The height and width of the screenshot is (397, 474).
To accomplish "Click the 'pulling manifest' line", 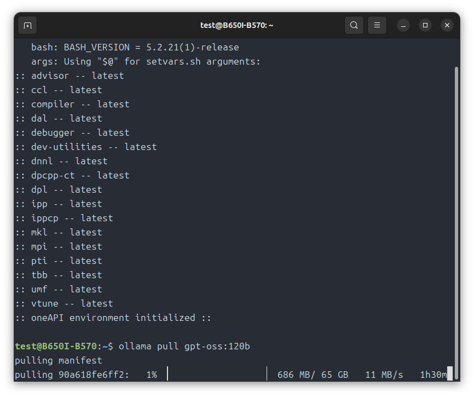I will (x=59, y=360).
